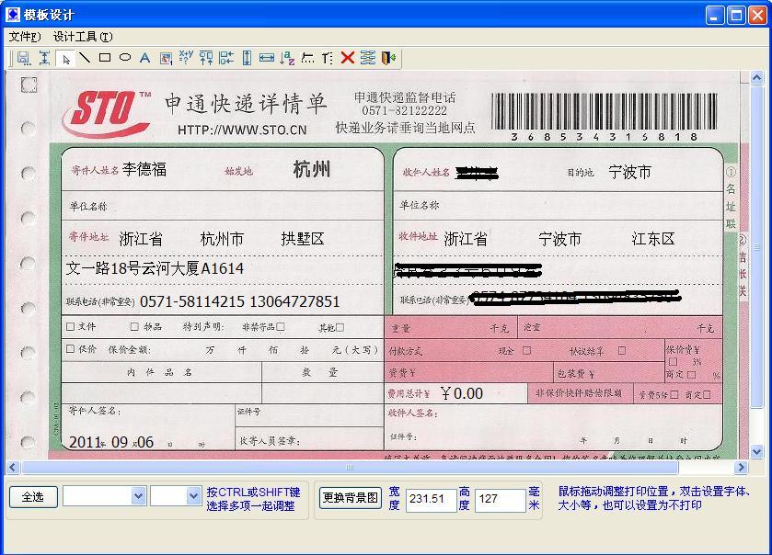The height and width of the screenshot is (555, 772).
Task: Click the Insert image tool icon
Action: coord(166,58)
